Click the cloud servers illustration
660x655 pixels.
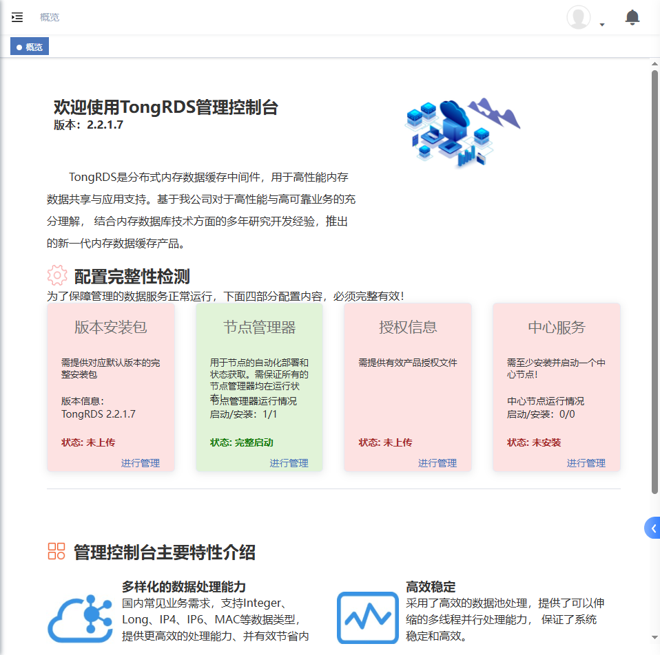point(463,132)
